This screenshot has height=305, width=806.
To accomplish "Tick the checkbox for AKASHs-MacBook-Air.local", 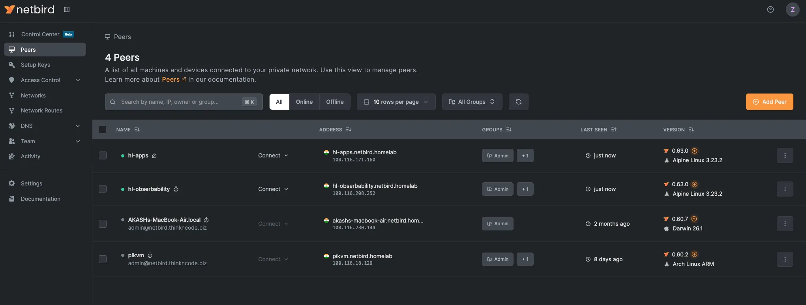I will coord(103,224).
